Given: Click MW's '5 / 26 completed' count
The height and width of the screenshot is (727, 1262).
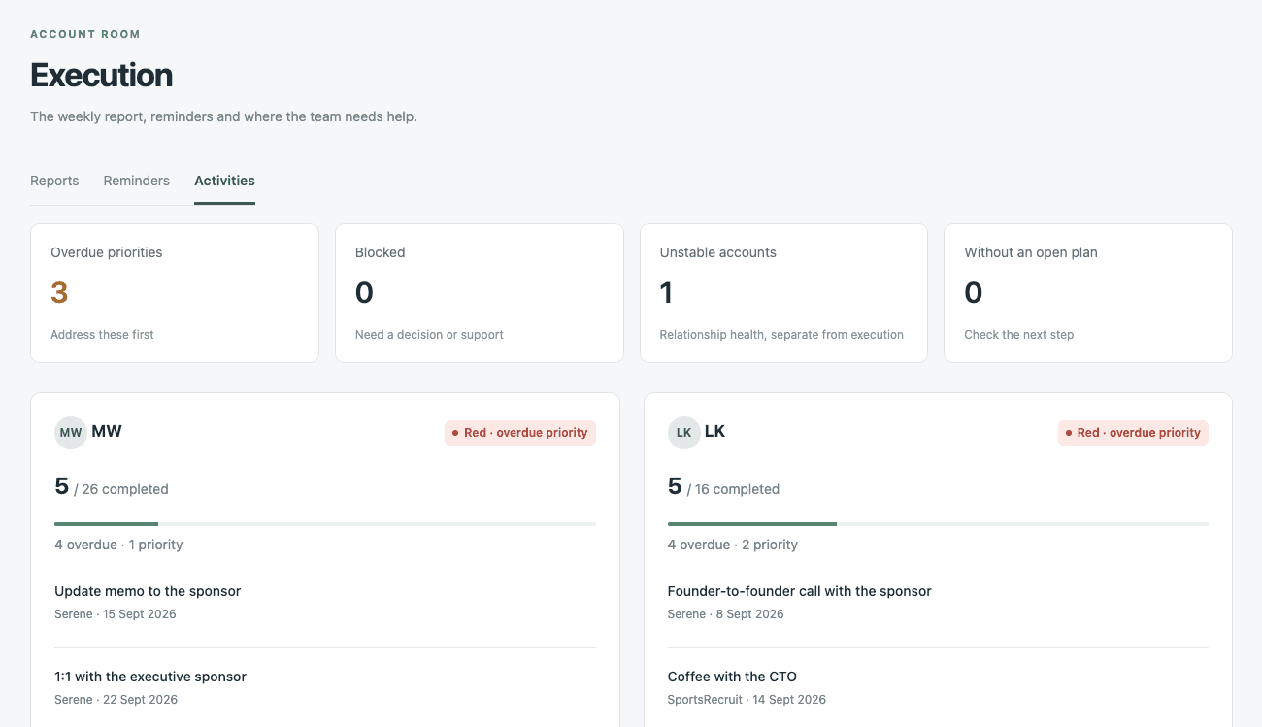Looking at the screenshot, I should [112, 487].
